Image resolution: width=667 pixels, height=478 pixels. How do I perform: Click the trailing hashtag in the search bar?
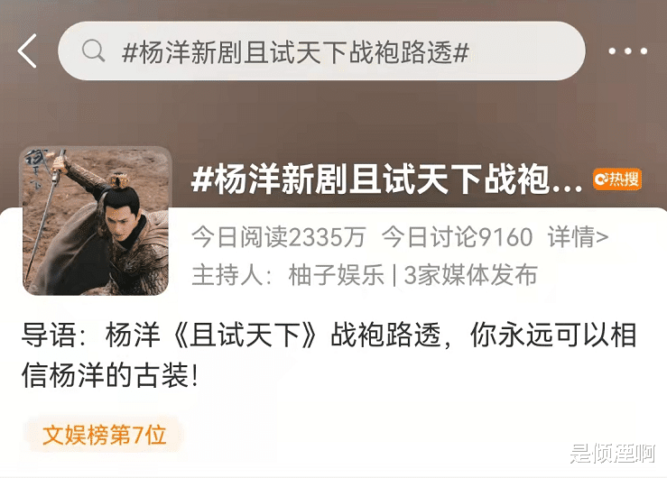click(461, 52)
